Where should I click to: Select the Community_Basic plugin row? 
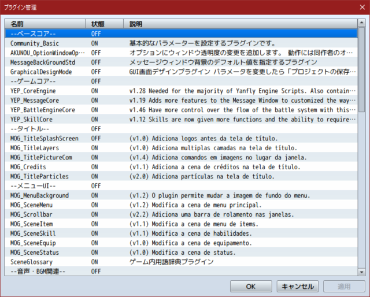(181, 43)
